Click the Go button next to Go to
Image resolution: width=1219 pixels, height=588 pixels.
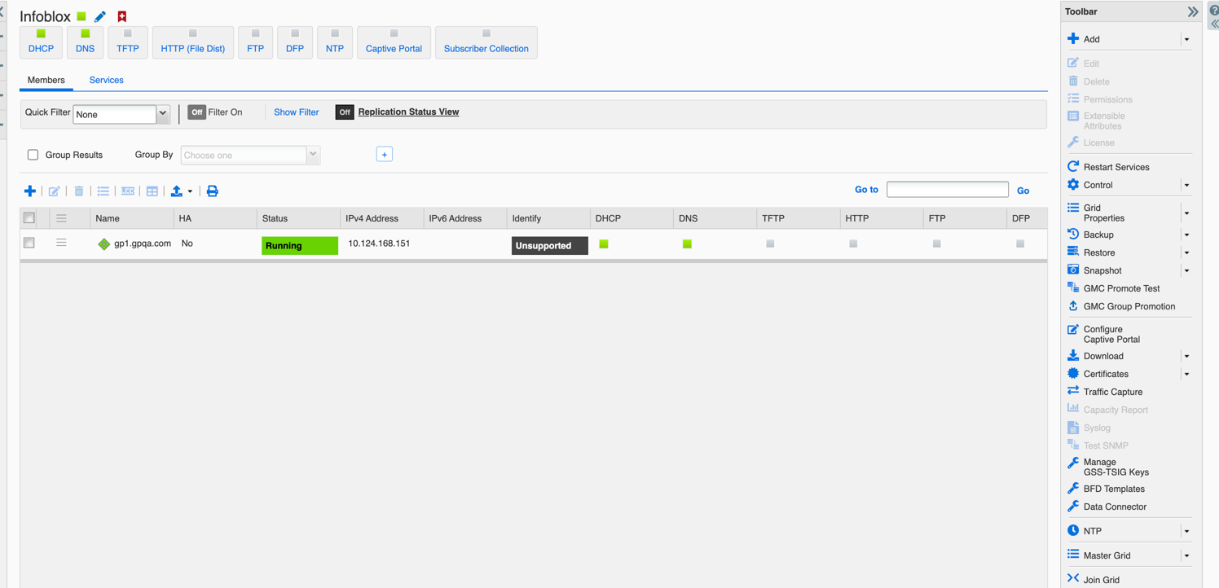(1023, 191)
